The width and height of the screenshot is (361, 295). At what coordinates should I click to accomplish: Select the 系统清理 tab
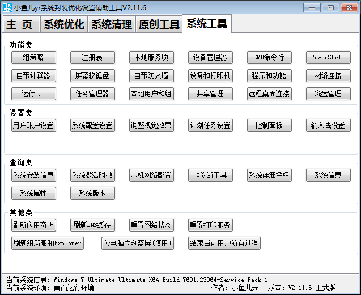click(111, 25)
